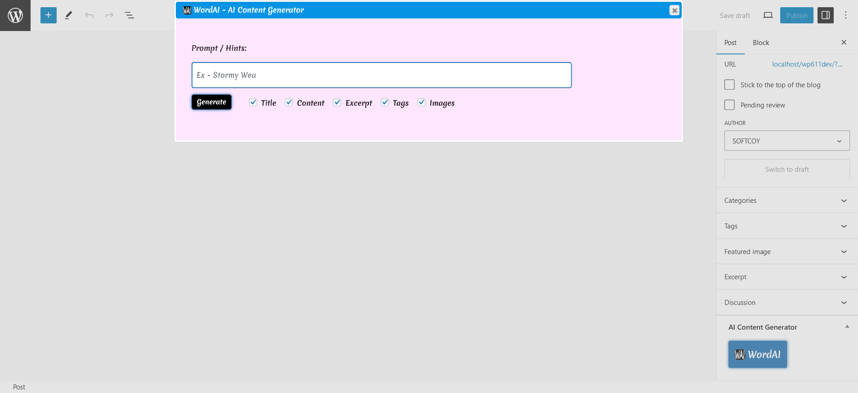The height and width of the screenshot is (393, 858).
Task: Expand the Excerpt panel in sidebar
Action: click(787, 277)
